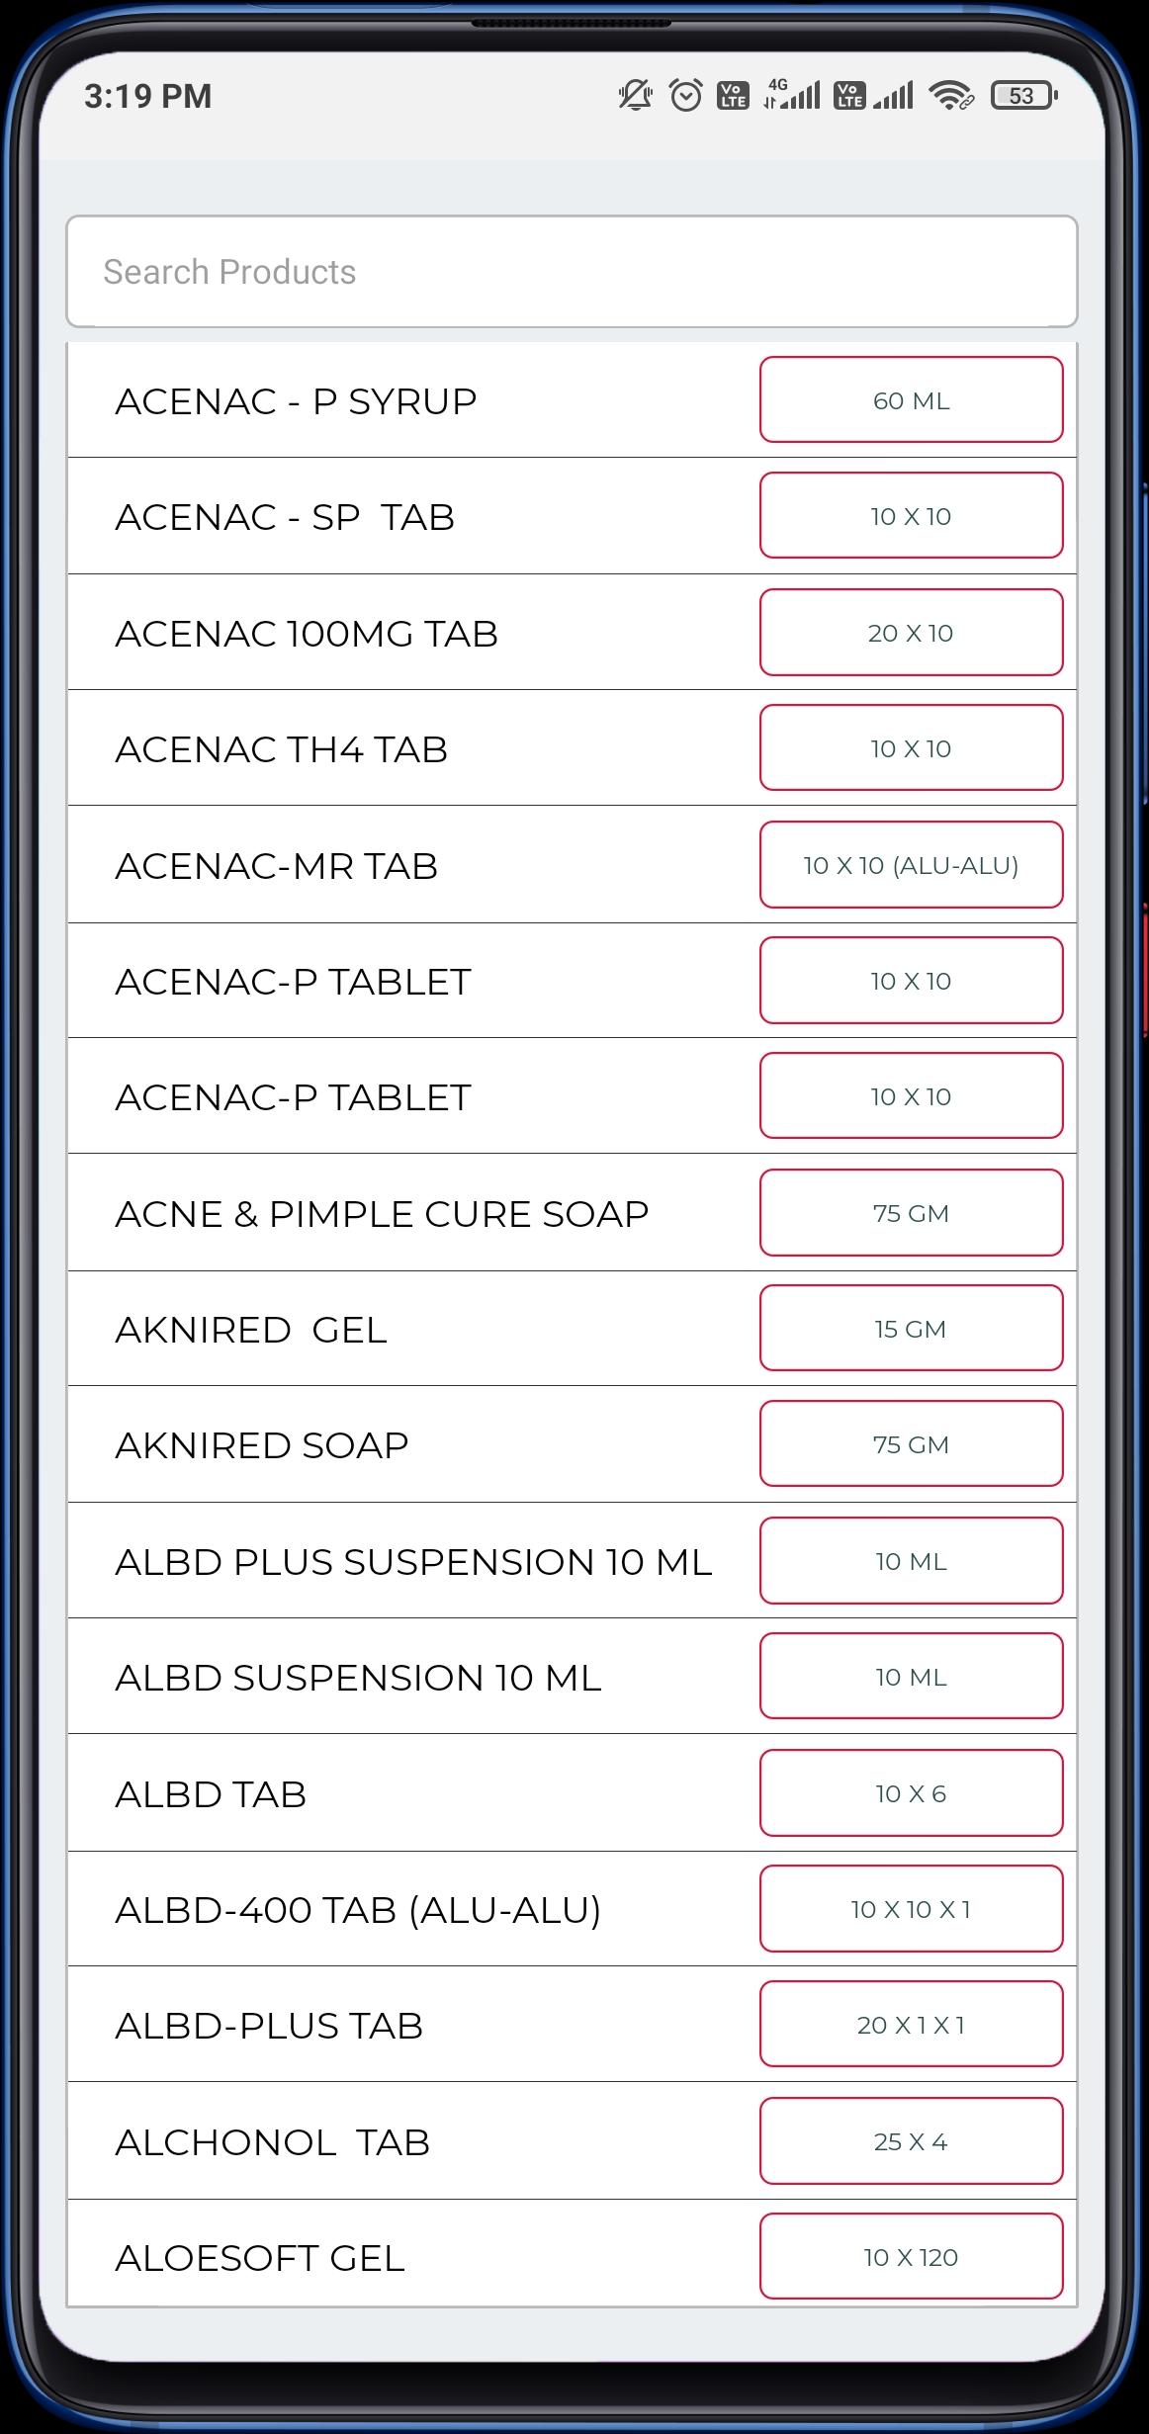Open ACNE & PIMPLE CURE SOAP item

[x=382, y=1214]
